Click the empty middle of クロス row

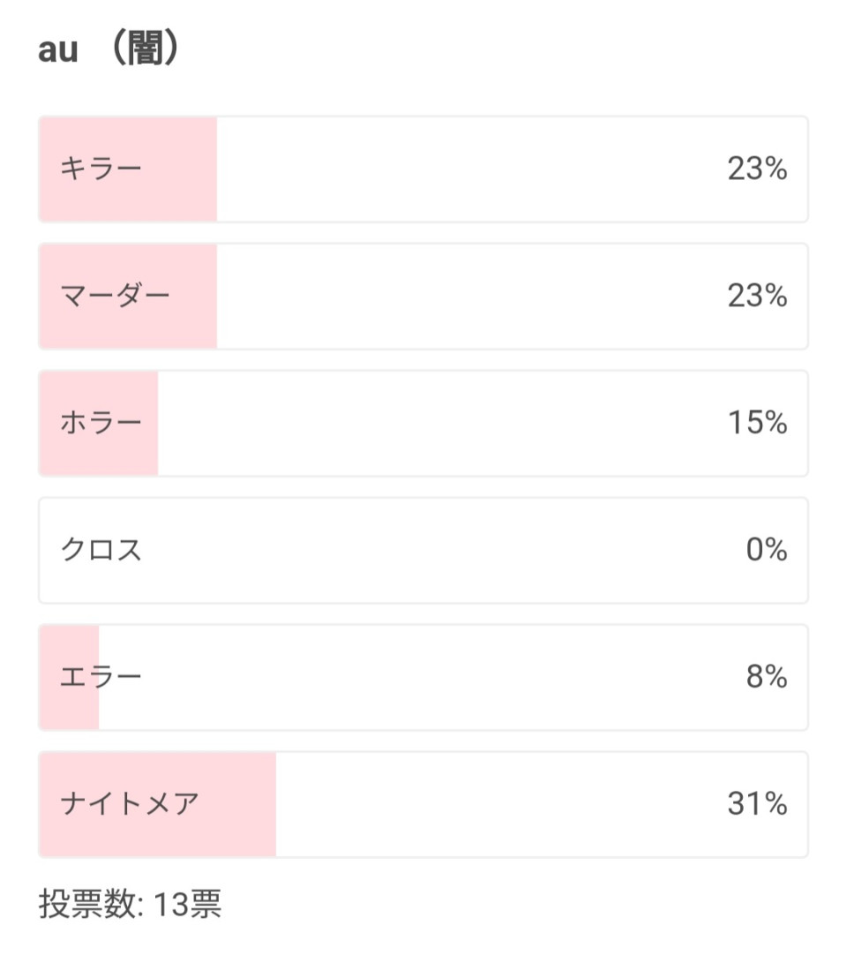point(423,550)
